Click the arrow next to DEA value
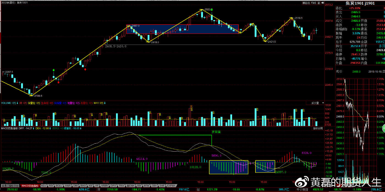The width and height of the screenshot is (385, 192). (x=50, y=128)
